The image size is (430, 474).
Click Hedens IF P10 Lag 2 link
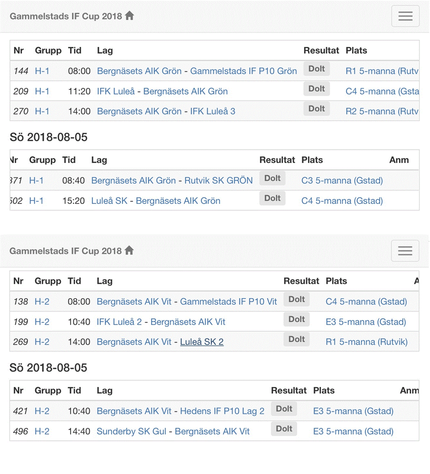point(222,411)
